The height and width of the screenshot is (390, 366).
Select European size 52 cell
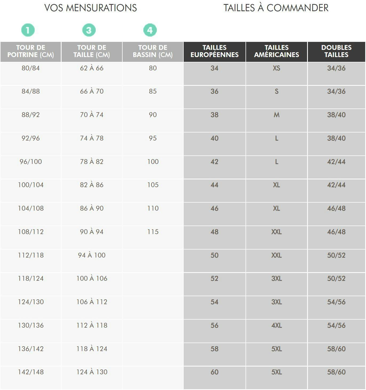pyautogui.click(x=214, y=284)
